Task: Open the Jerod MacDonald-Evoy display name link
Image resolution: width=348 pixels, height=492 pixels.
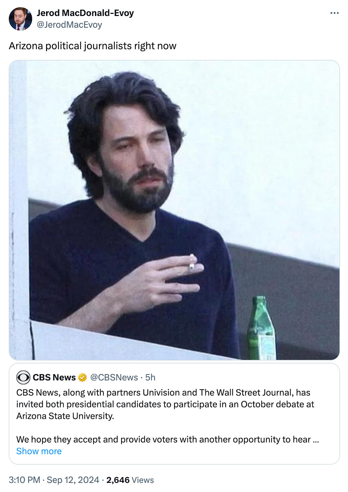Action: point(85,13)
